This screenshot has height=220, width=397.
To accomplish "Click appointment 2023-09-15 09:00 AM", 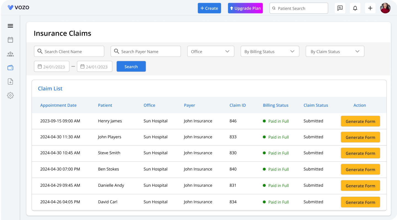I will click(x=60, y=121).
